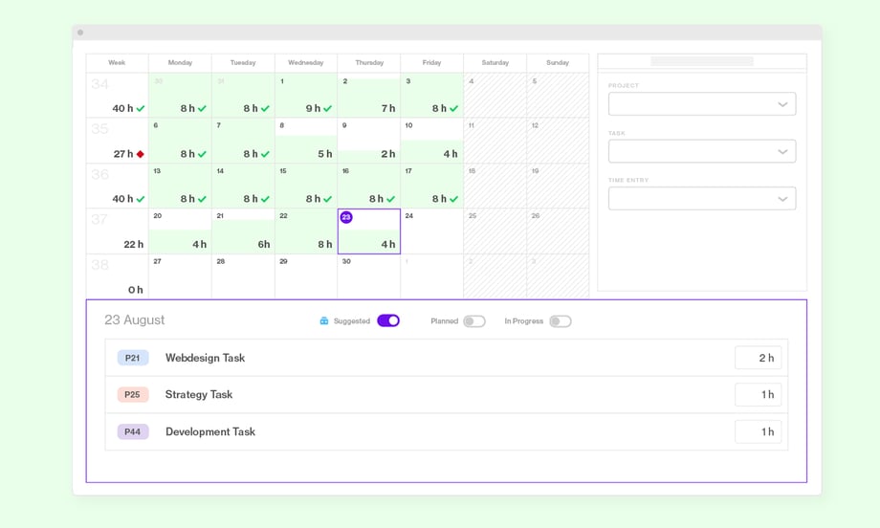Select Sunday 12 in the calendar
This screenshot has width=880, height=528.
[x=558, y=141]
